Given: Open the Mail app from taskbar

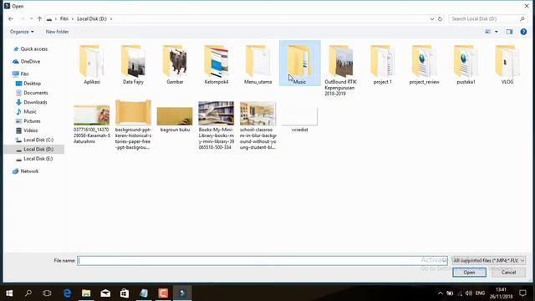Looking at the screenshot, I should point(105,293).
